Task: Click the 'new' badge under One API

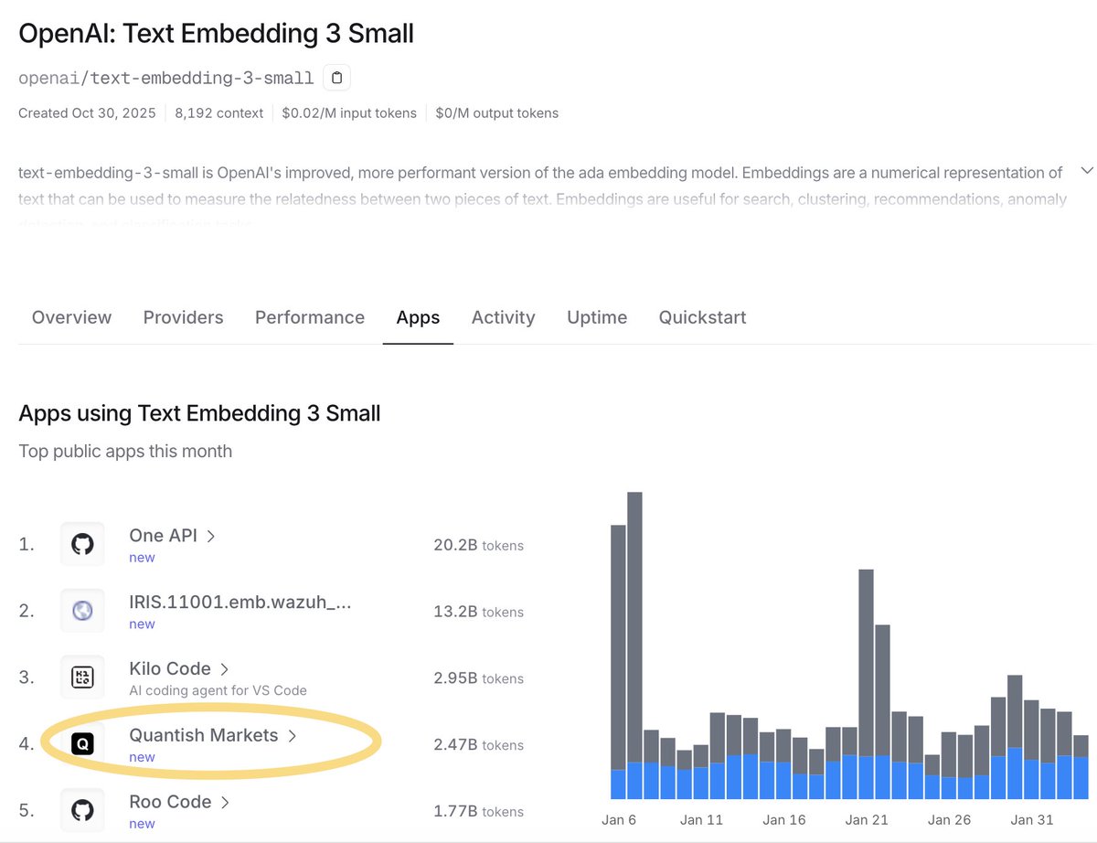Action: pyautogui.click(x=142, y=558)
